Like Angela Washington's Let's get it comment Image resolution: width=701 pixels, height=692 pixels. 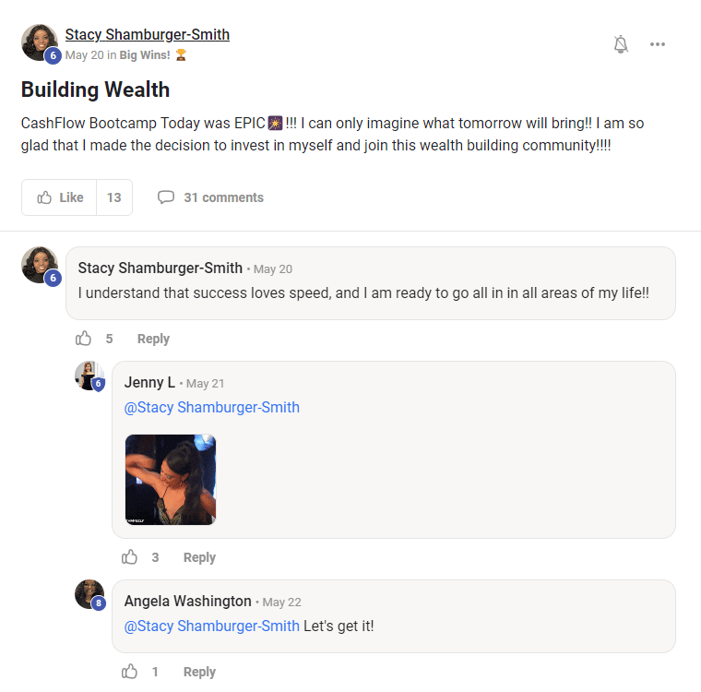click(130, 672)
